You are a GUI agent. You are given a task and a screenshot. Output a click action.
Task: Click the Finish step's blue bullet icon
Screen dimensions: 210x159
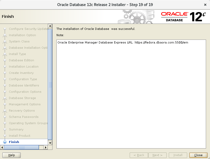point(5,142)
